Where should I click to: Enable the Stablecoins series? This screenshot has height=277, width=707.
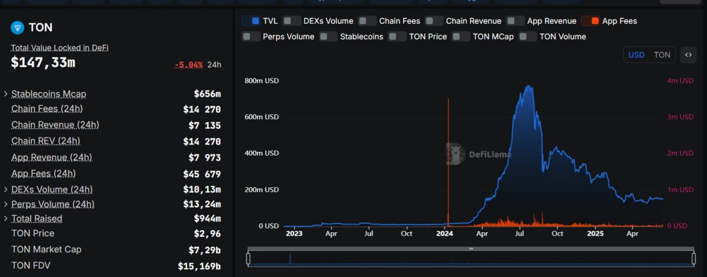tap(329, 36)
